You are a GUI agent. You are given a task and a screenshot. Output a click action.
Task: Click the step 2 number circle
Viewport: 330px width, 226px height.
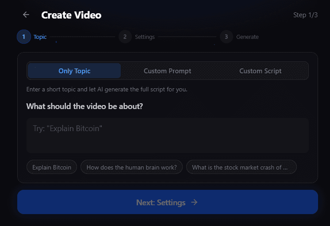click(x=125, y=37)
